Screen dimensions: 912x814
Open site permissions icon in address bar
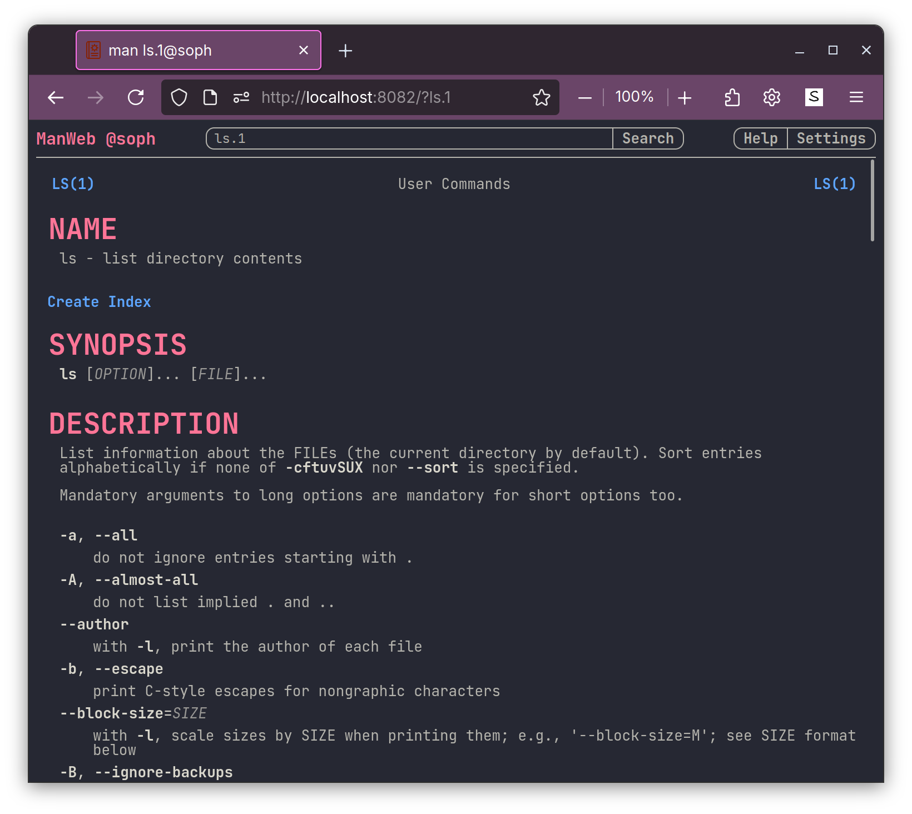[241, 98]
